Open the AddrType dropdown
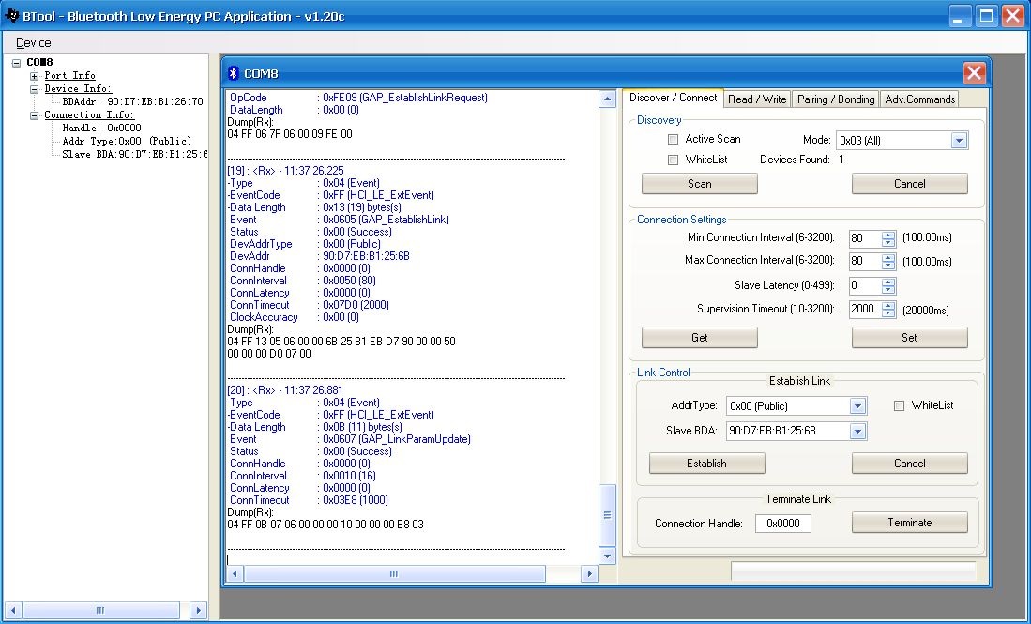 (x=857, y=406)
